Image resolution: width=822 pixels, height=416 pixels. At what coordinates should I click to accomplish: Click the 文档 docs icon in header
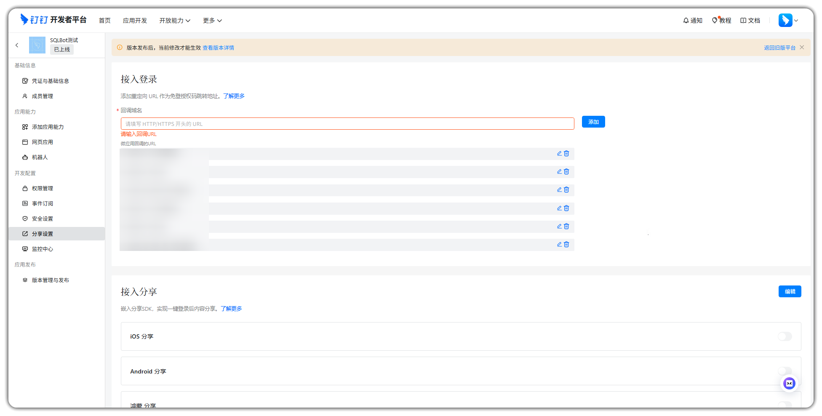pyautogui.click(x=743, y=21)
